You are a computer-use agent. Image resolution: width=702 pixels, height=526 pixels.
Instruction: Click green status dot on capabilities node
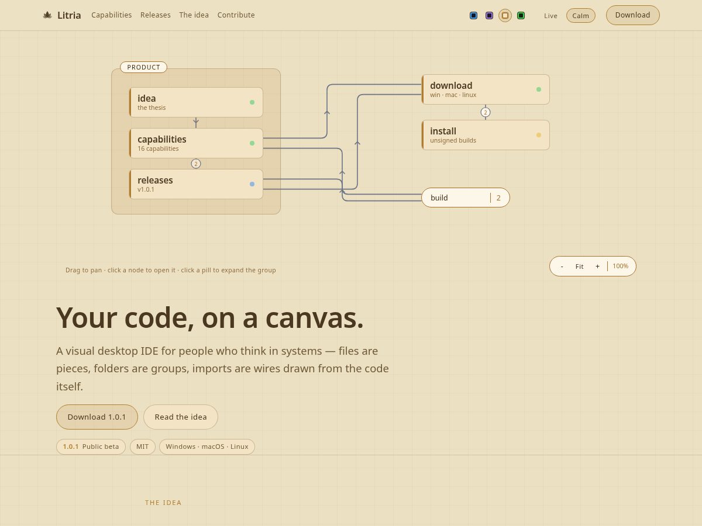click(x=252, y=143)
